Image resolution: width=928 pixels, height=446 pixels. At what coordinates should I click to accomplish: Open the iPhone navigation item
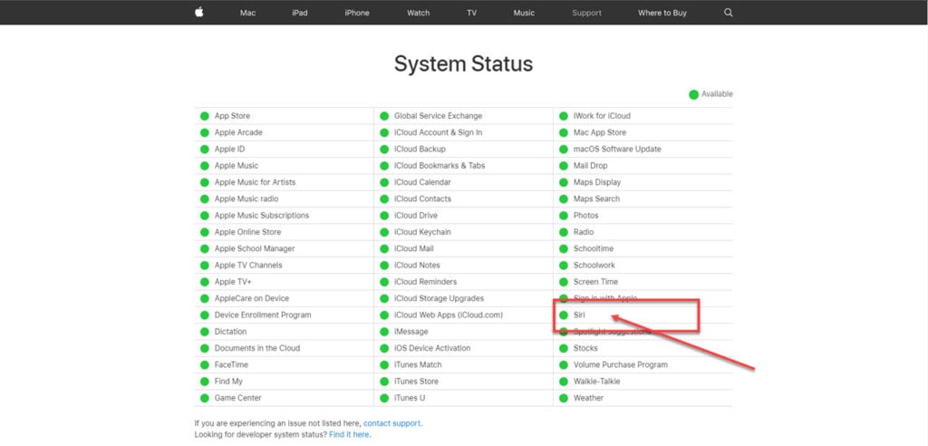point(357,13)
